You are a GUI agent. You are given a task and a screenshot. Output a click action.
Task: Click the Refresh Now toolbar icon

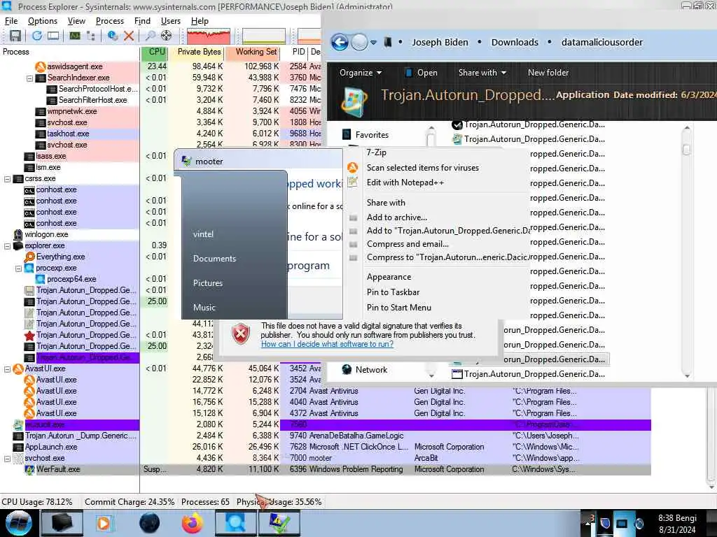coord(36,36)
